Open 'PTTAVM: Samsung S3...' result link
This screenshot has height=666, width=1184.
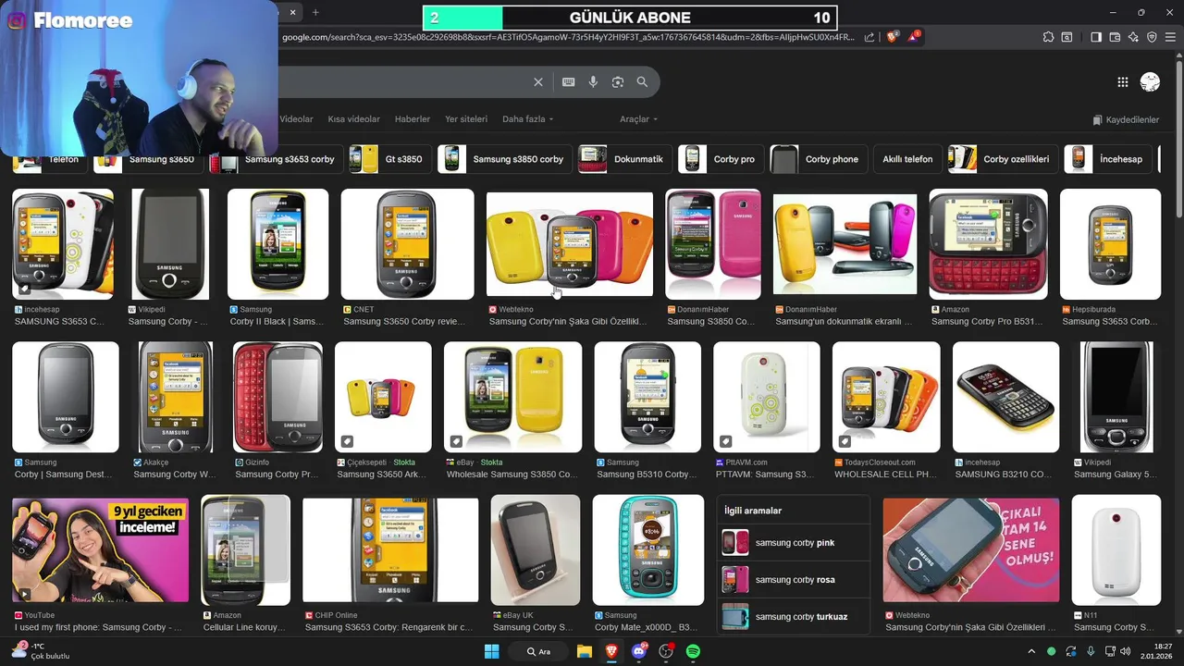point(764,475)
